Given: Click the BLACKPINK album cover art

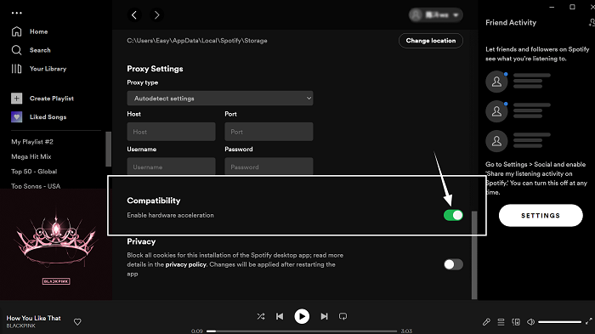Looking at the screenshot, I should coord(56,245).
